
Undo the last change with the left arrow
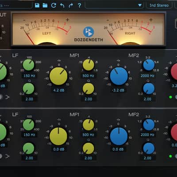coord(62,5)
